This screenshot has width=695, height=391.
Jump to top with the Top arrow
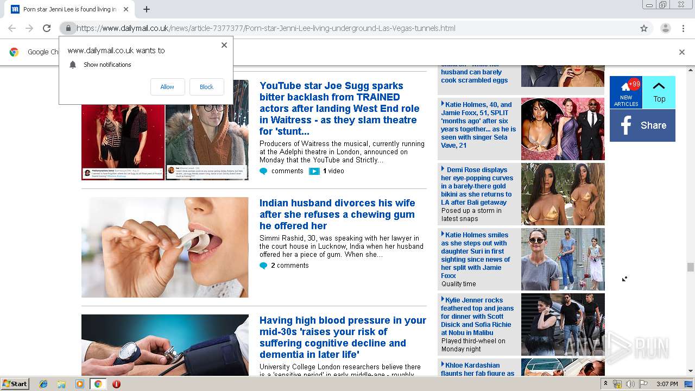[659, 92]
